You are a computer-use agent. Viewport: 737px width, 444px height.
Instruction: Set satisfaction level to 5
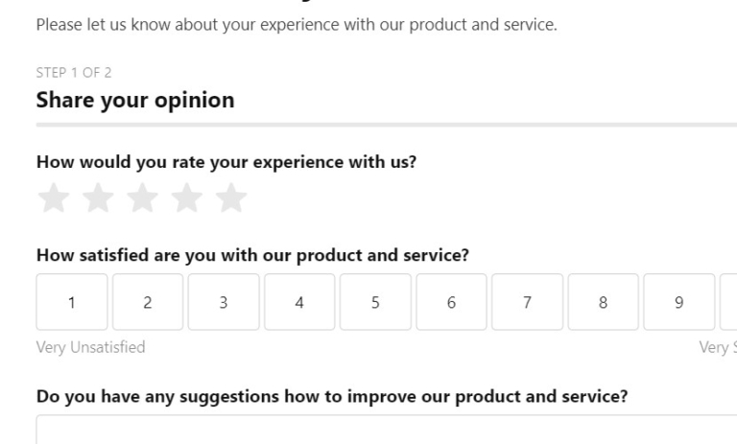[x=375, y=302]
